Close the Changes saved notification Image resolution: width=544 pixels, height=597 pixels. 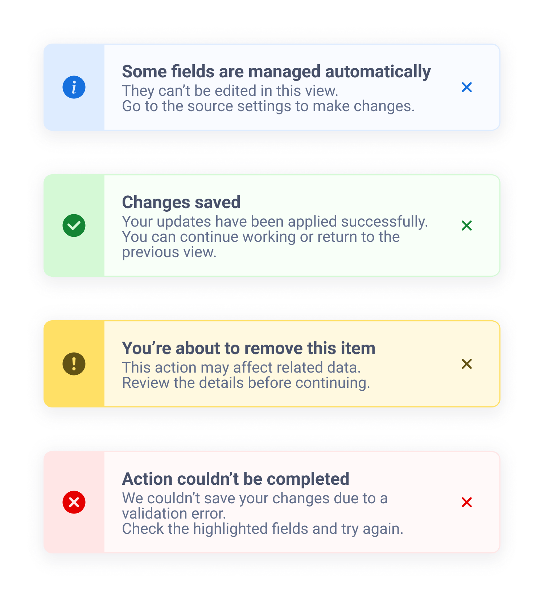pos(466,226)
